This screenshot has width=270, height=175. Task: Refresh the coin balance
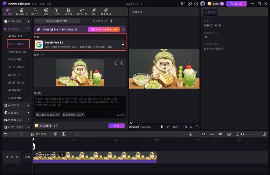56,126
